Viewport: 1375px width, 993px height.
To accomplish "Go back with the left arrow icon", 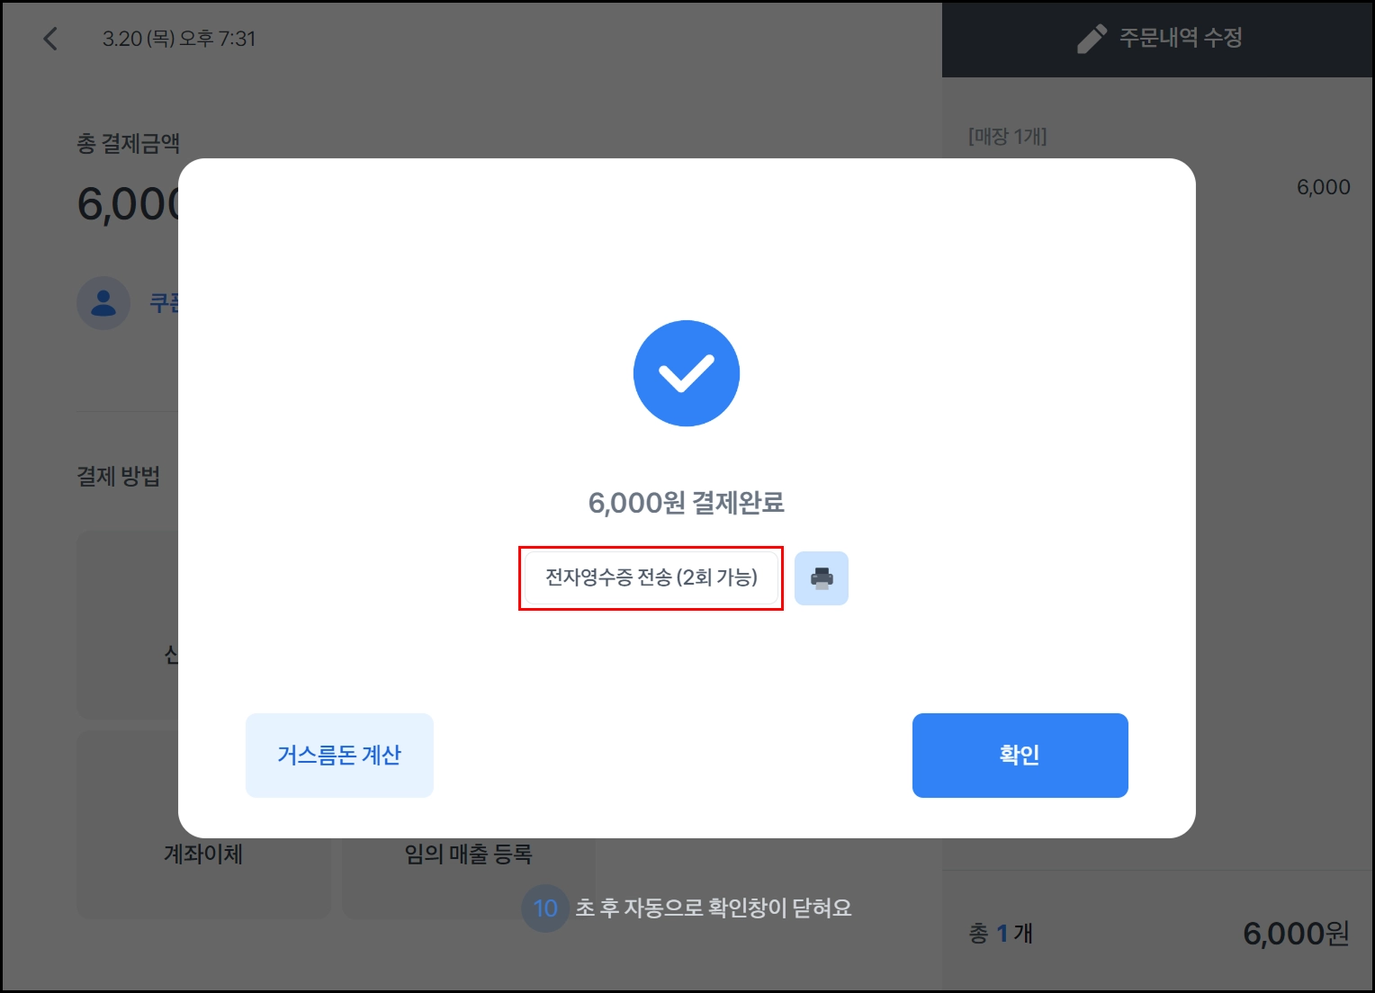I will (50, 39).
